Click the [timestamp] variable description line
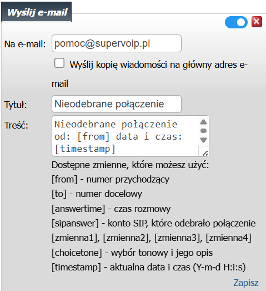Viewport: 266px width, 291px height. 149,268
